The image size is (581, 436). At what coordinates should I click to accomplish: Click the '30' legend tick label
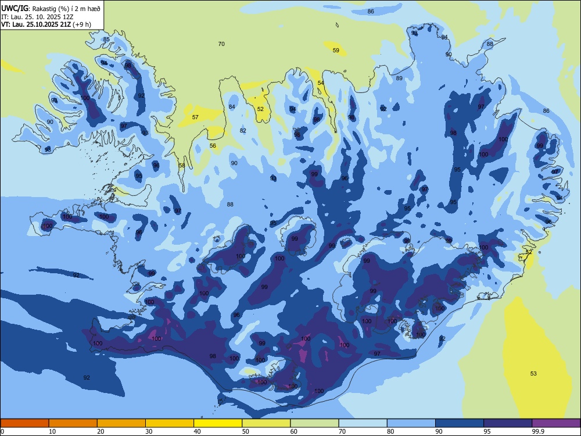(x=149, y=431)
